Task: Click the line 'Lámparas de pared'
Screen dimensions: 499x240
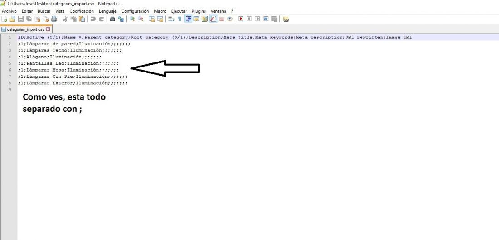Action: click(x=74, y=44)
